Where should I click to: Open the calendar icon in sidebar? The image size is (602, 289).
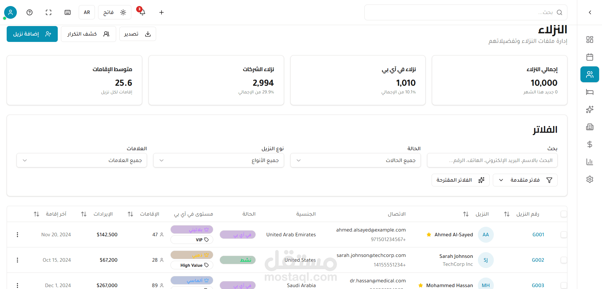590,57
